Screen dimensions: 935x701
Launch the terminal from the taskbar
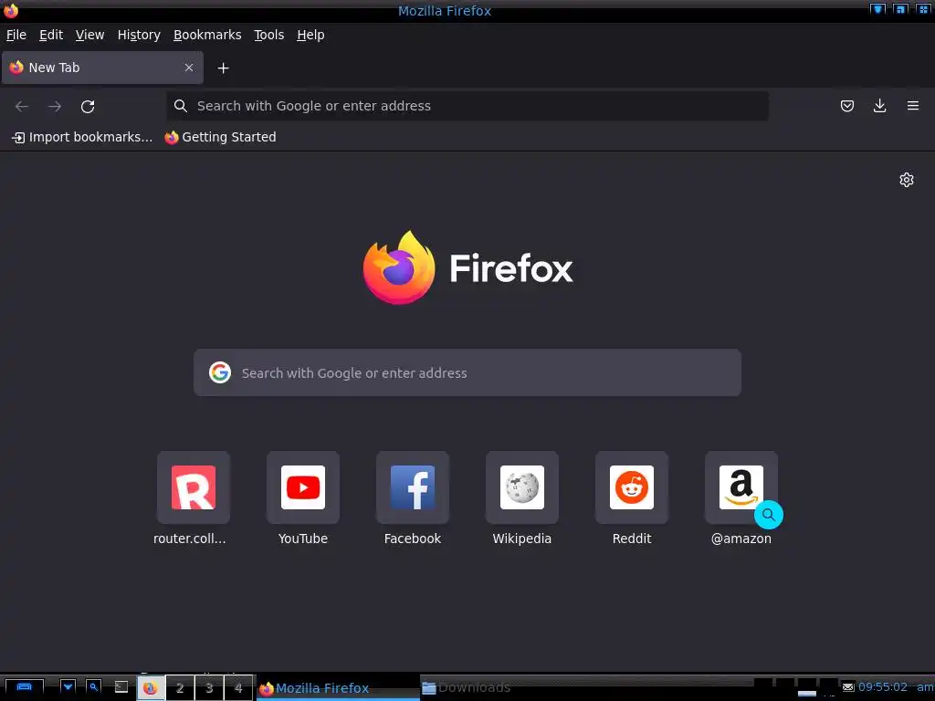(x=121, y=687)
